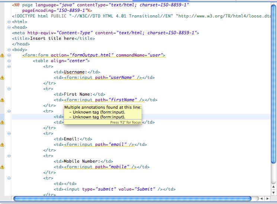The image size is (277, 204).
Task: Click the path value "email"
Action: (117, 144)
